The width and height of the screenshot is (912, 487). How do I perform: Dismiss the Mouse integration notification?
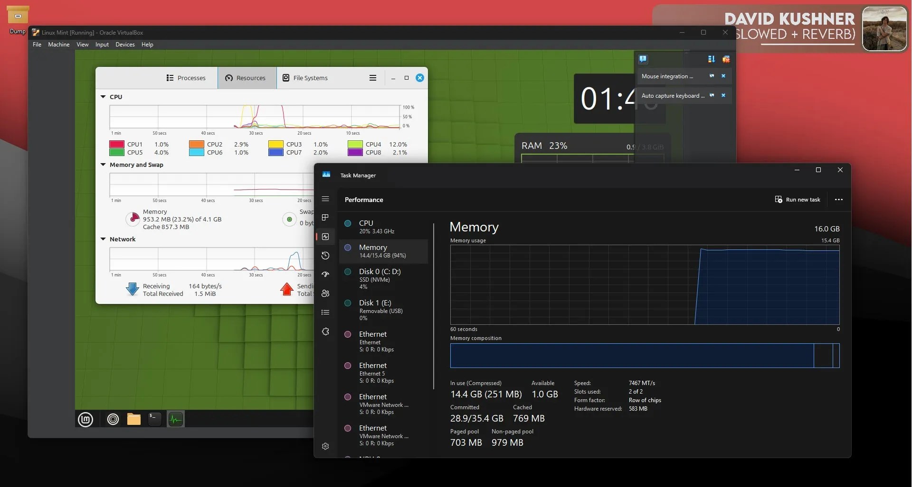pyautogui.click(x=723, y=76)
